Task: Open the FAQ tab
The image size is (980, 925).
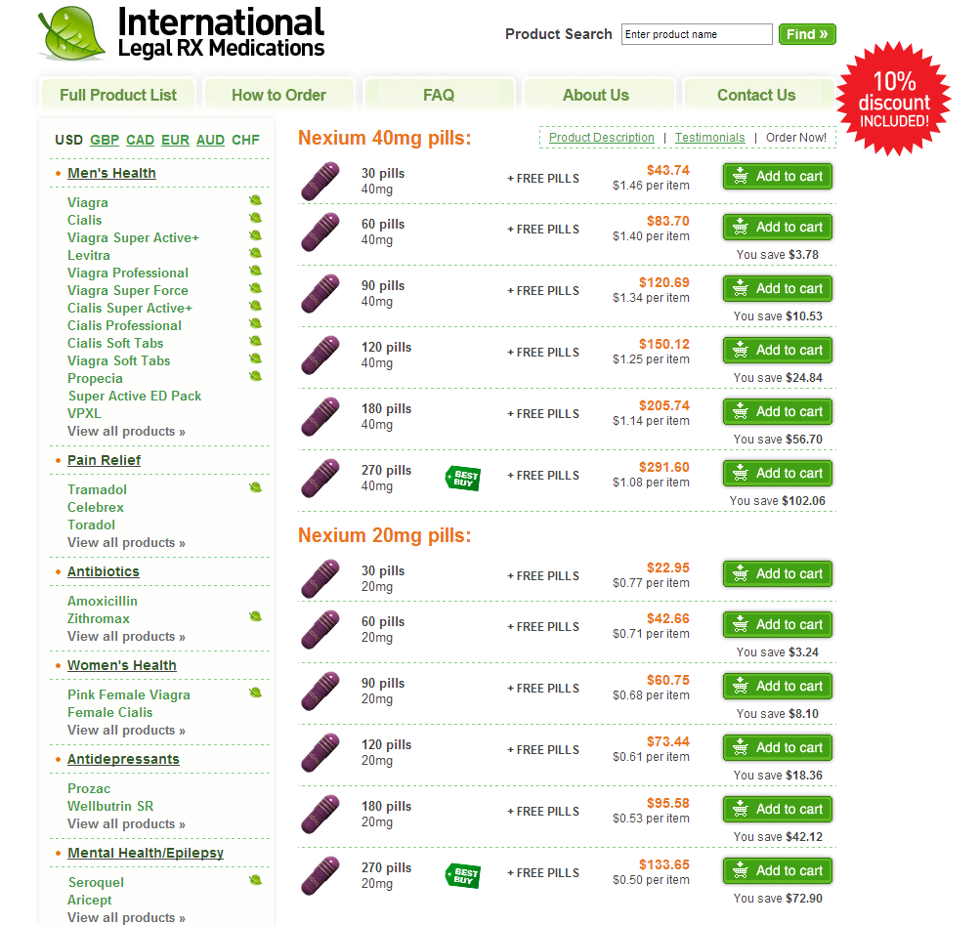Action: point(439,95)
